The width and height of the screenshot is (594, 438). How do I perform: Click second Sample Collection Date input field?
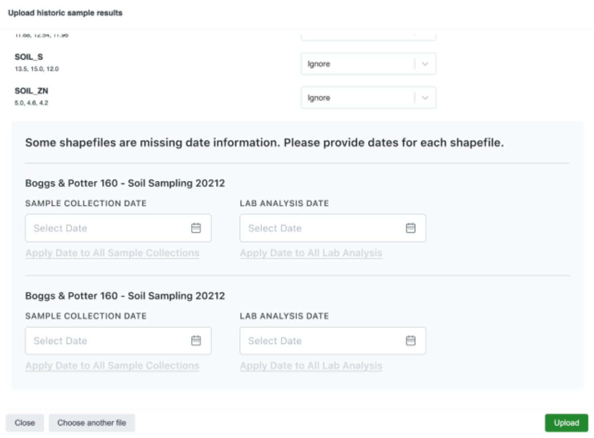(x=118, y=340)
